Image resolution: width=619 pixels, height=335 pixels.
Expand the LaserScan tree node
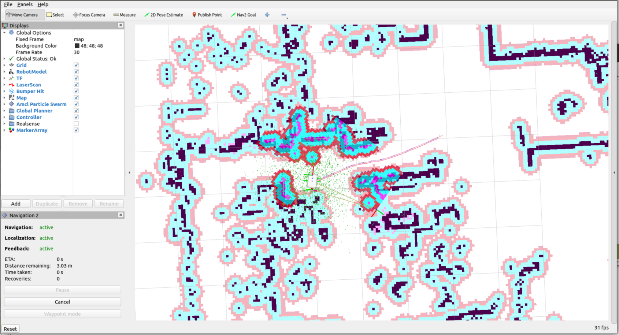click(4, 85)
